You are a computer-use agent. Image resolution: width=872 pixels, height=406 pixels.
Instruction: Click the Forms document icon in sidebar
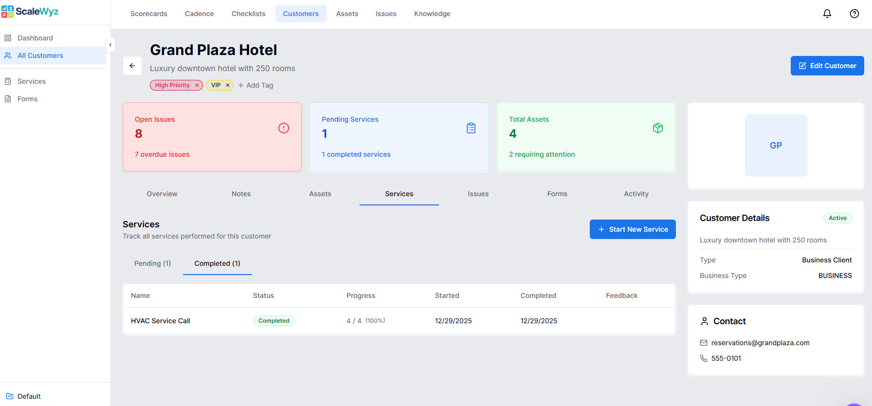point(8,99)
